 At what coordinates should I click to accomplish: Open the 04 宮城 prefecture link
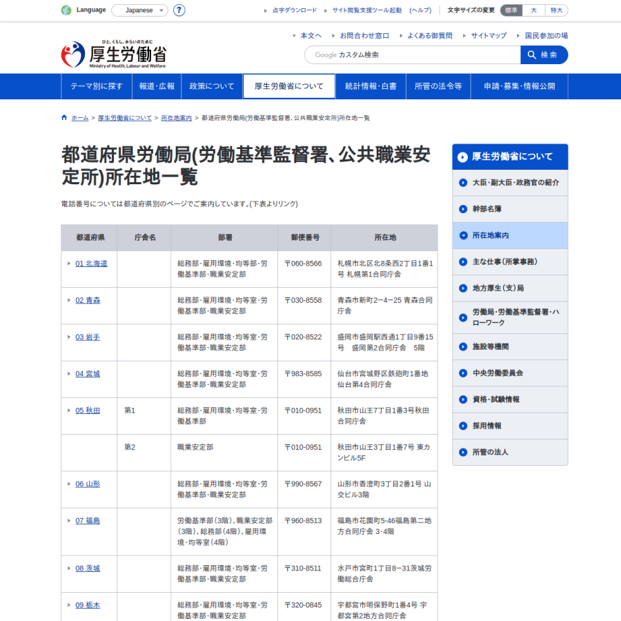click(x=88, y=374)
